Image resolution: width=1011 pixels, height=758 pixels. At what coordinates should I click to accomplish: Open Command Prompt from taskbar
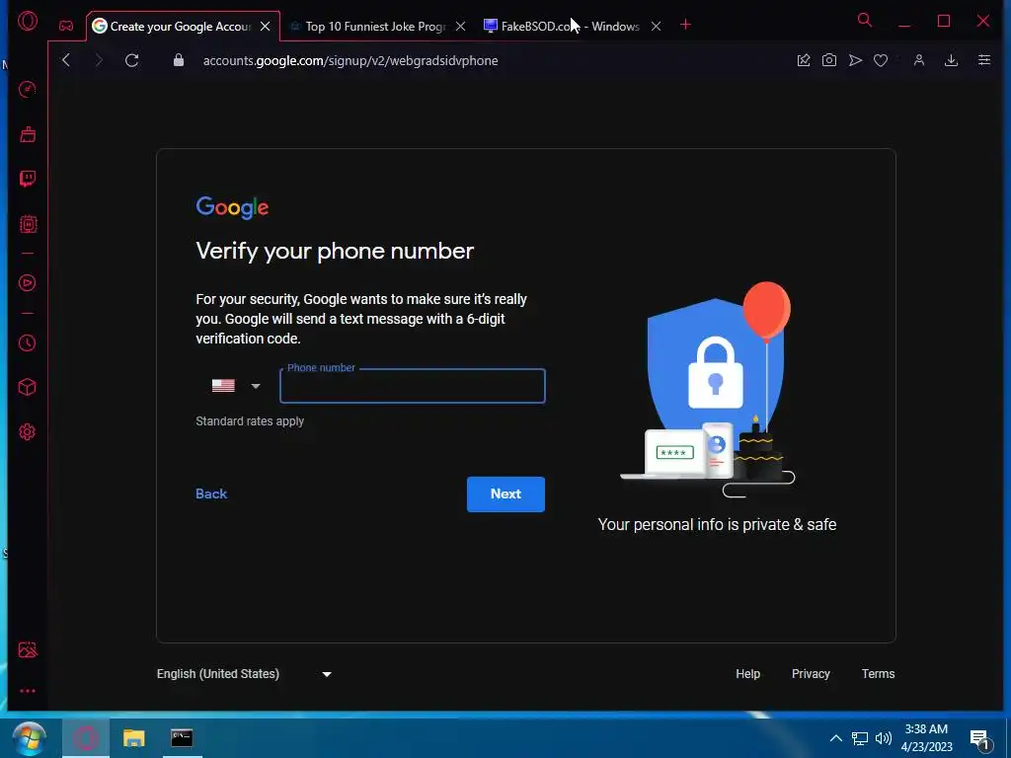pyautogui.click(x=182, y=738)
